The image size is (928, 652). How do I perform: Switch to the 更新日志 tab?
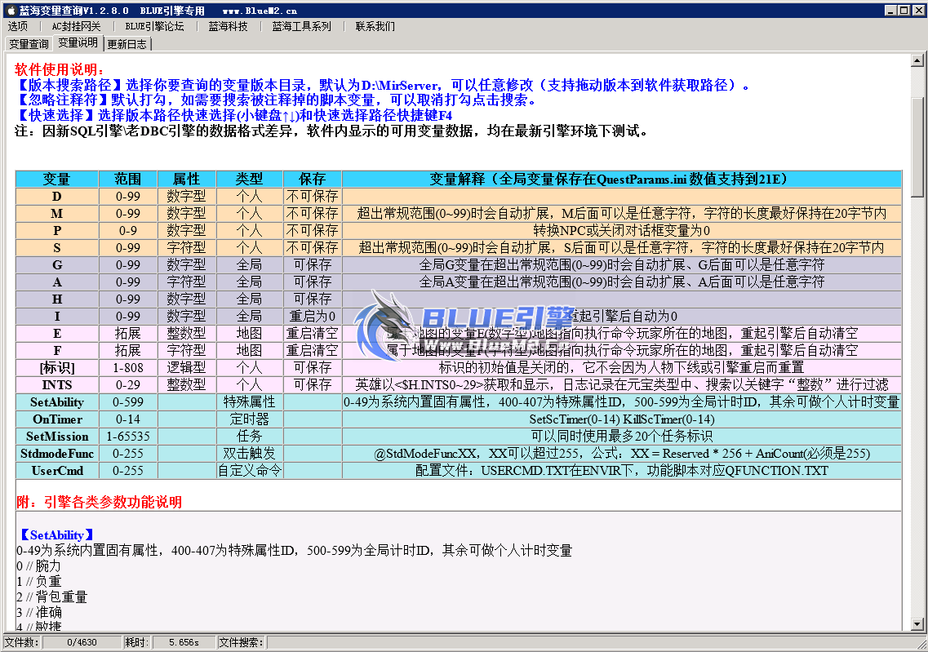pos(127,44)
